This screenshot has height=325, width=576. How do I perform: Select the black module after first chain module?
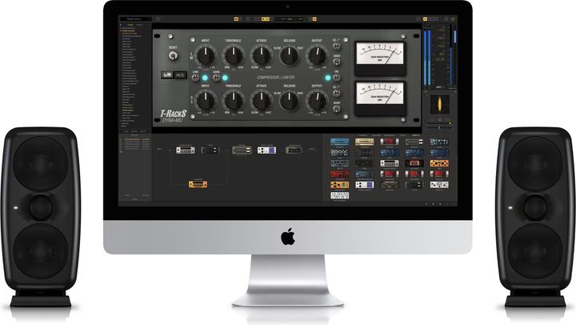pos(210,150)
